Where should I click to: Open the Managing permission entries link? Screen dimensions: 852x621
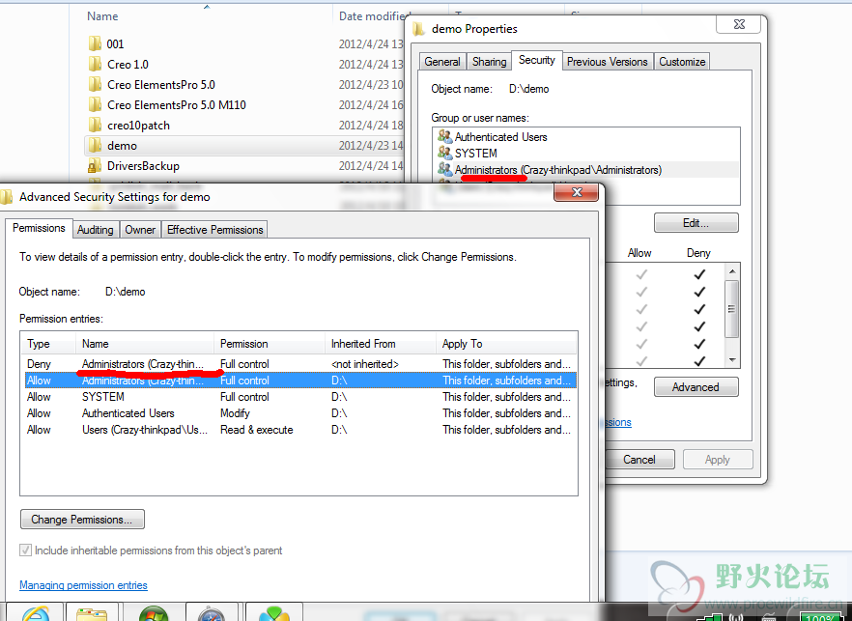pyautogui.click(x=83, y=585)
